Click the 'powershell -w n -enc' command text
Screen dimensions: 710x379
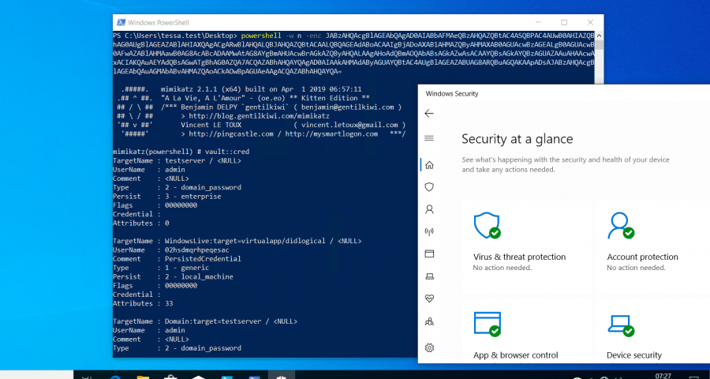point(282,36)
